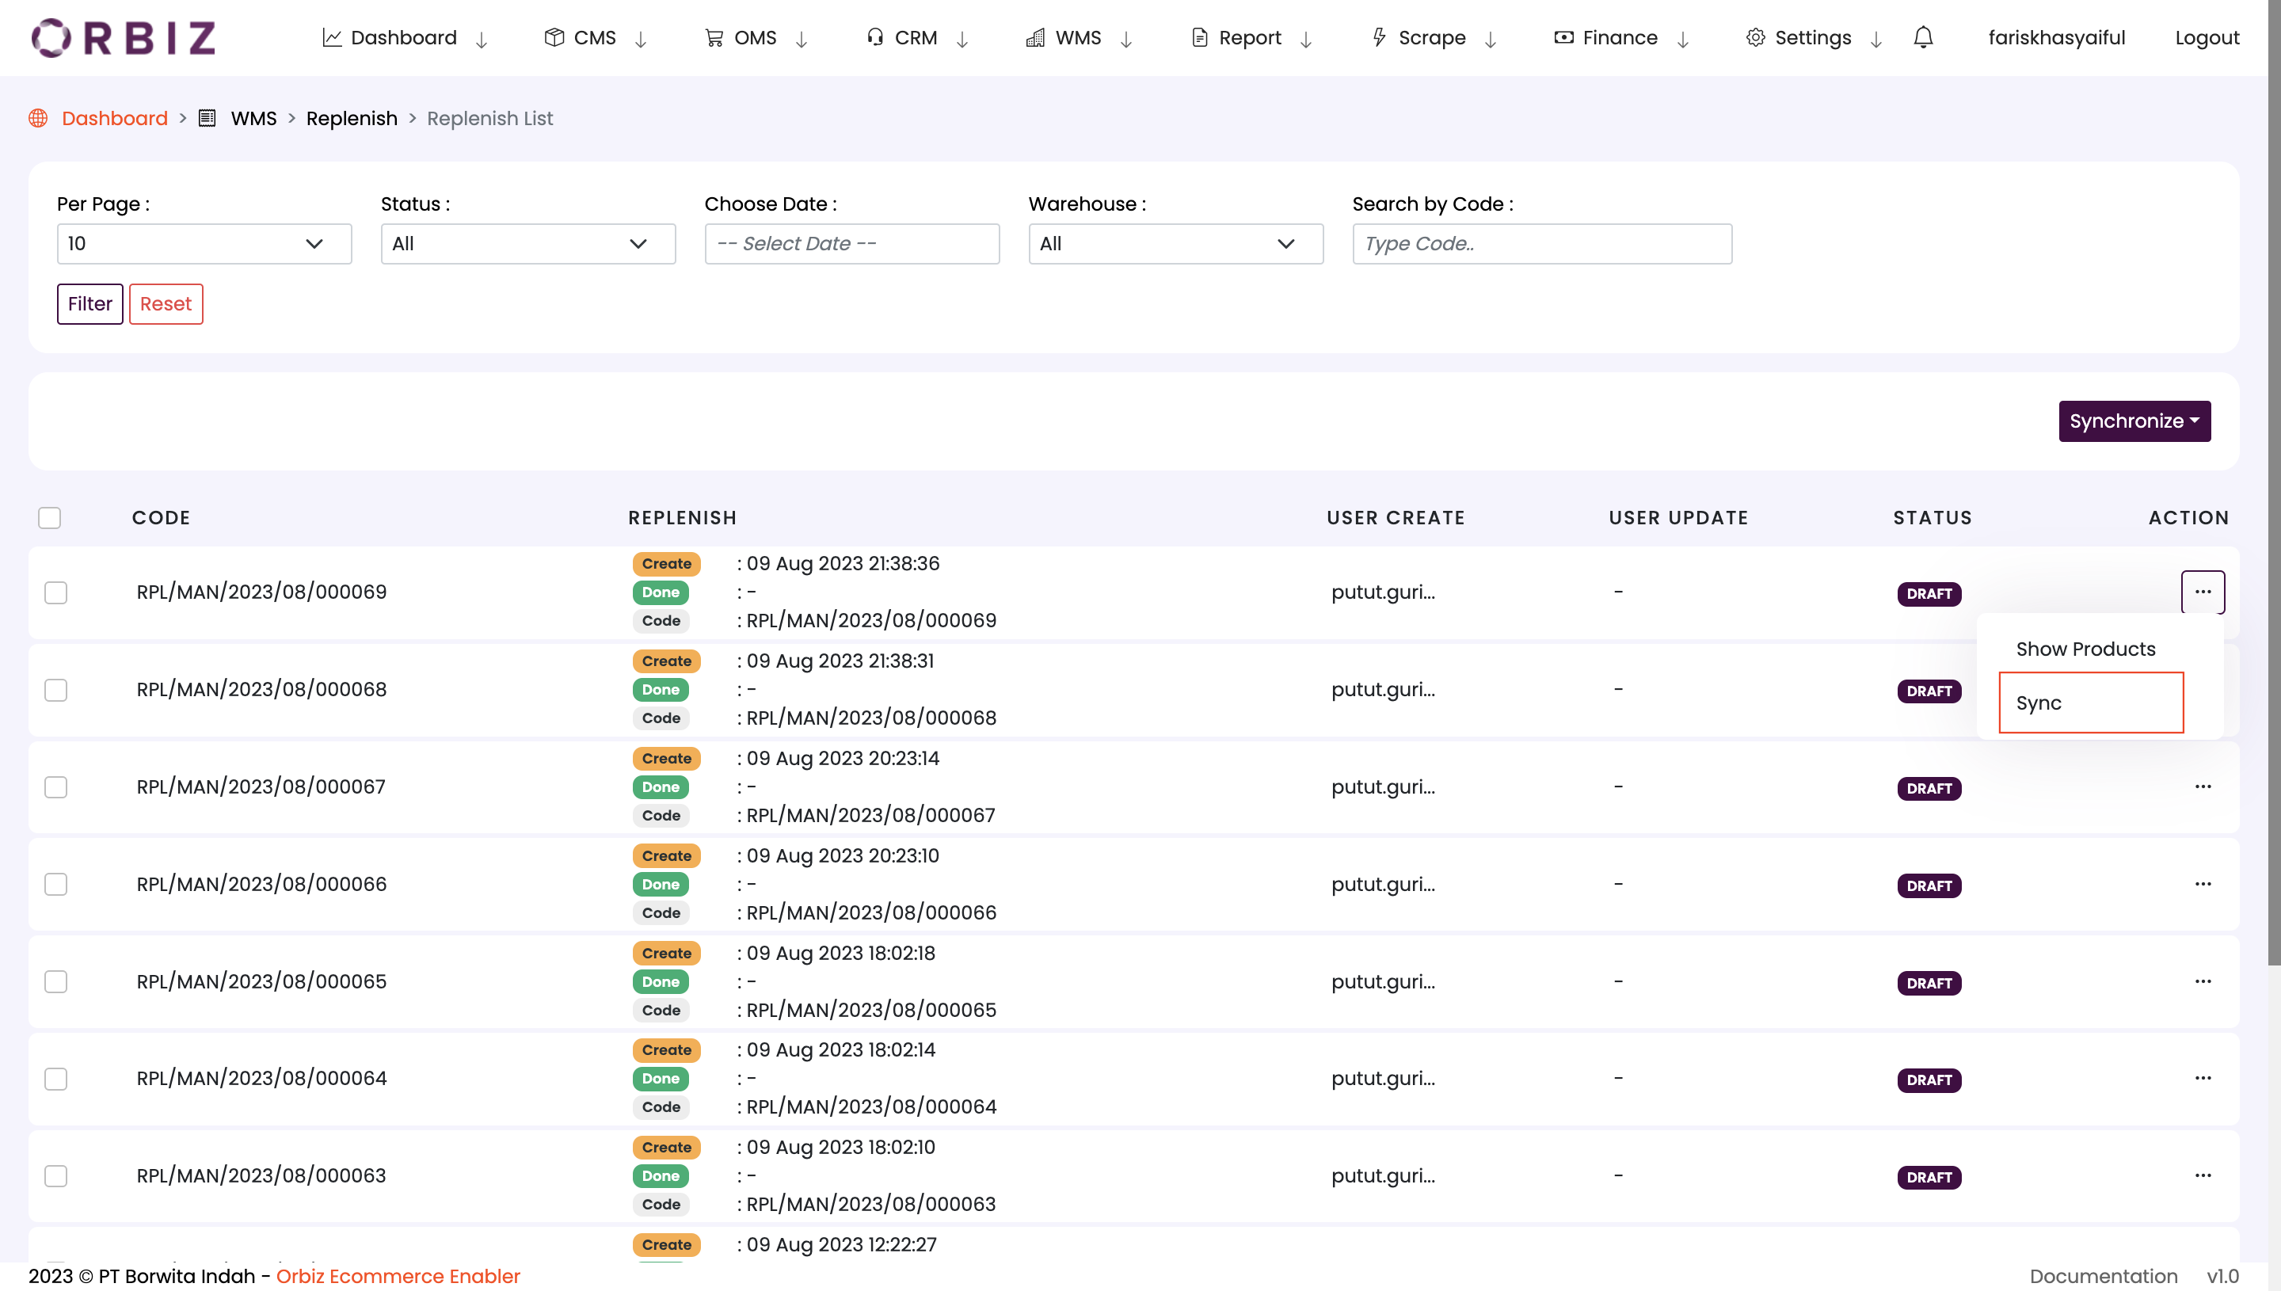Viewport: 2281px width, 1291px height.
Task: Open the Finance menu
Action: (x=1620, y=37)
